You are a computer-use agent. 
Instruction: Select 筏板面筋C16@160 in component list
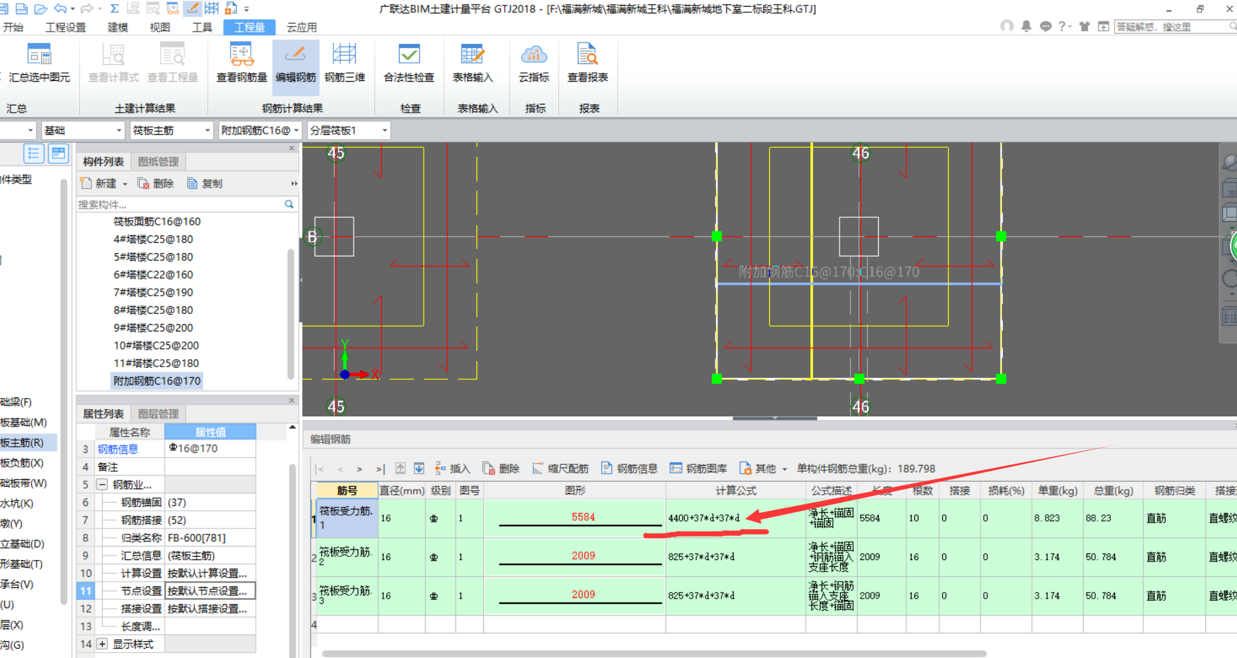click(x=157, y=221)
